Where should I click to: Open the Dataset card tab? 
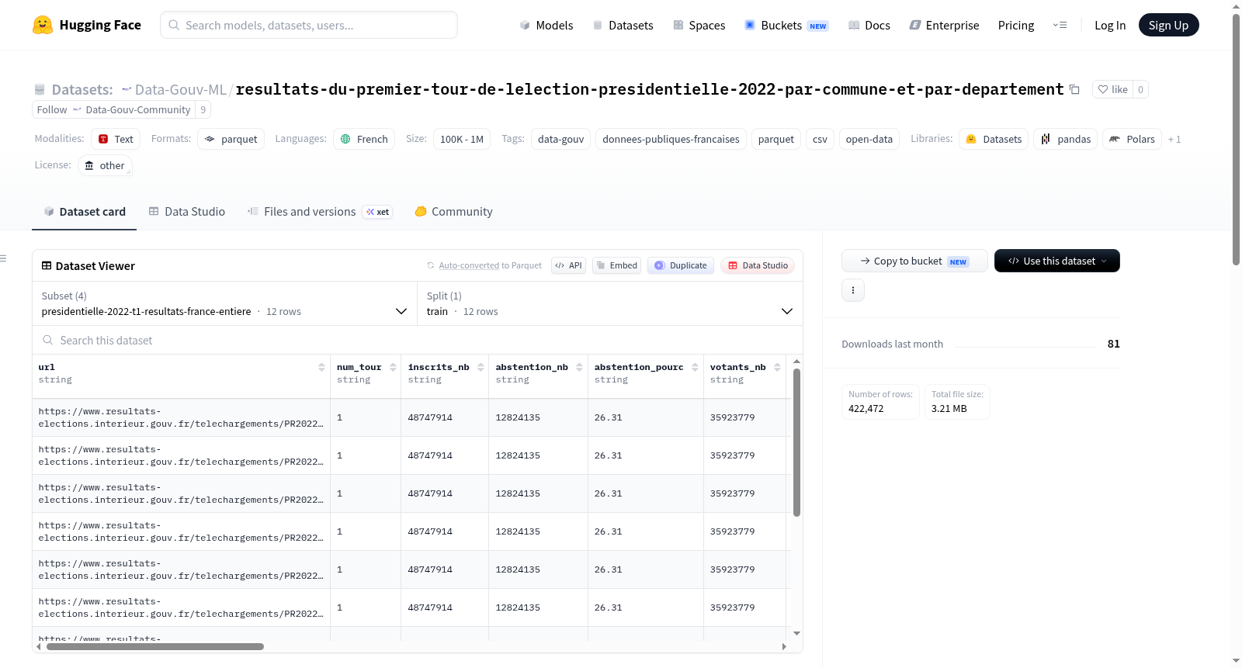(x=84, y=211)
